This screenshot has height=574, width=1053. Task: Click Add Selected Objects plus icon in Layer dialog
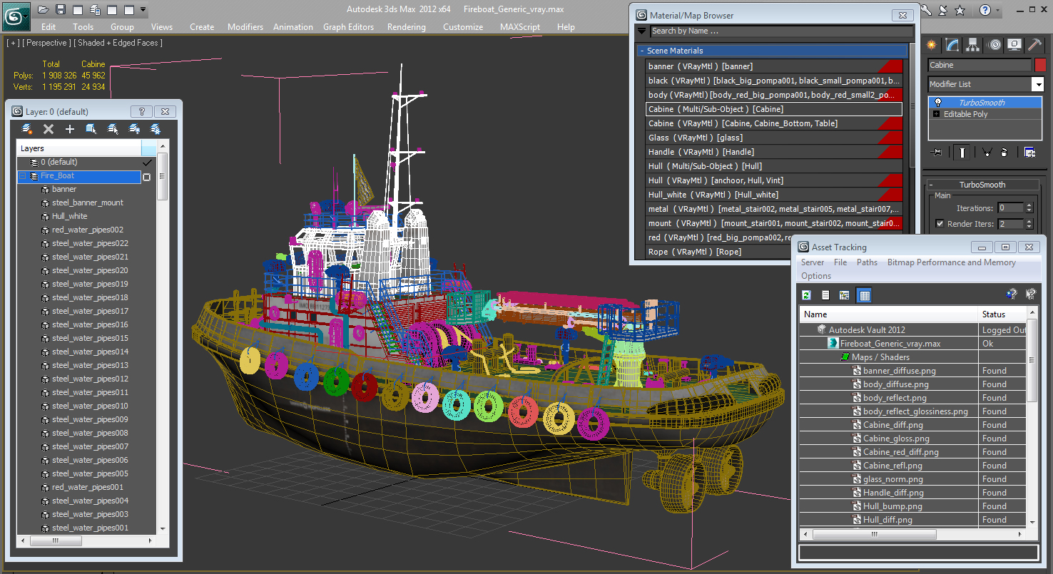[70, 129]
